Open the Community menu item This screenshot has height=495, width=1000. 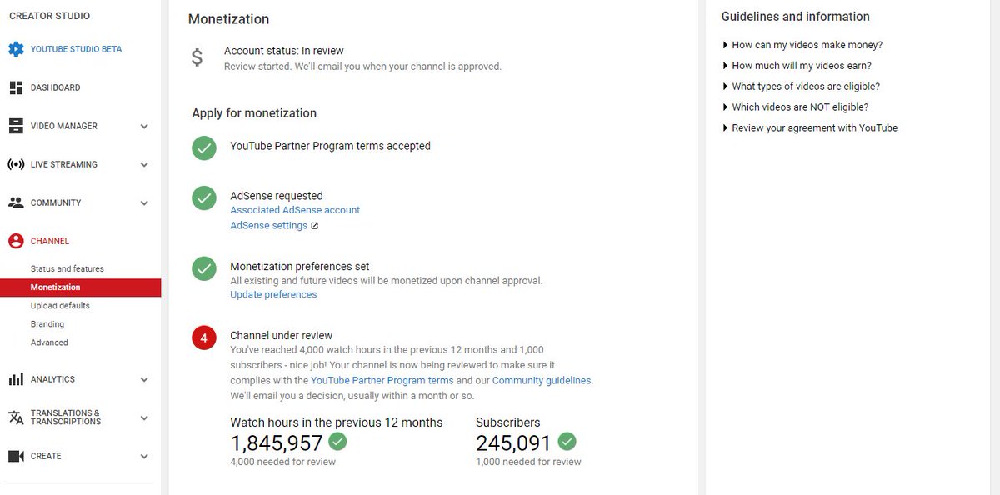tap(56, 202)
